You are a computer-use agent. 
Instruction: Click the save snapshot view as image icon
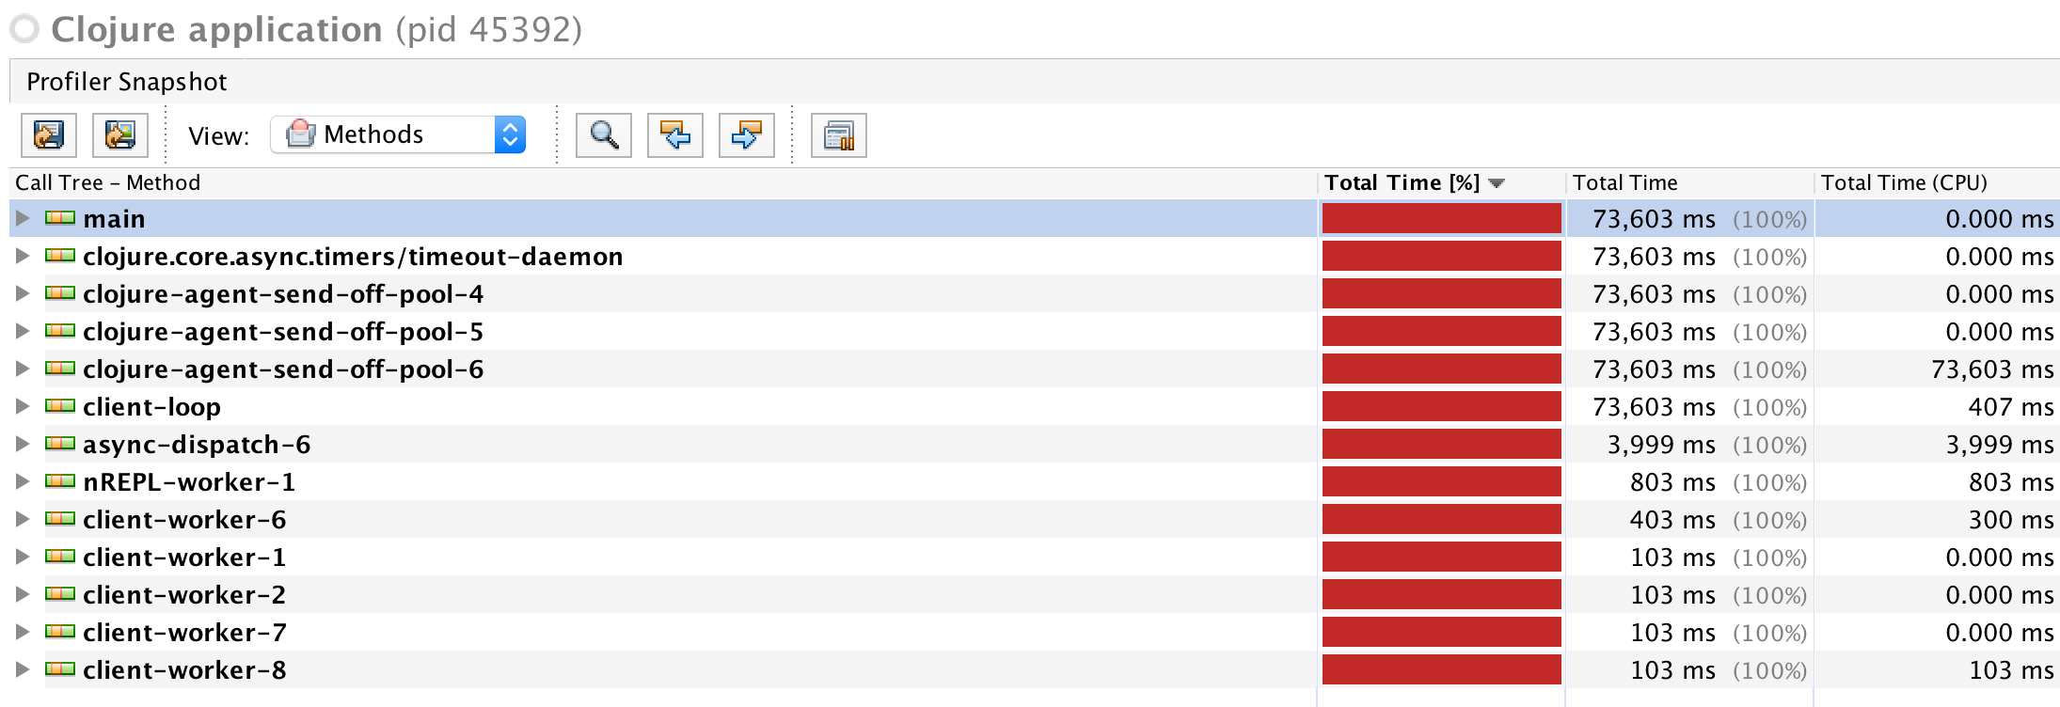coord(120,135)
